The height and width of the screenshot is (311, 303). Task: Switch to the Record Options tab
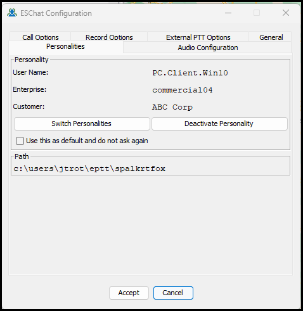point(109,37)
